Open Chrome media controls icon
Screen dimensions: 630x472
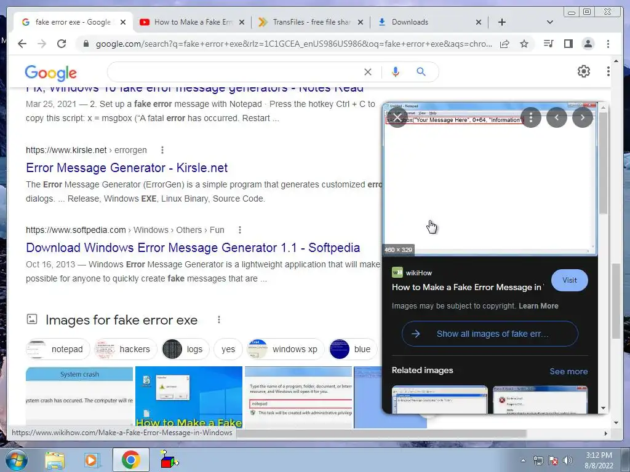click(548, 44)
